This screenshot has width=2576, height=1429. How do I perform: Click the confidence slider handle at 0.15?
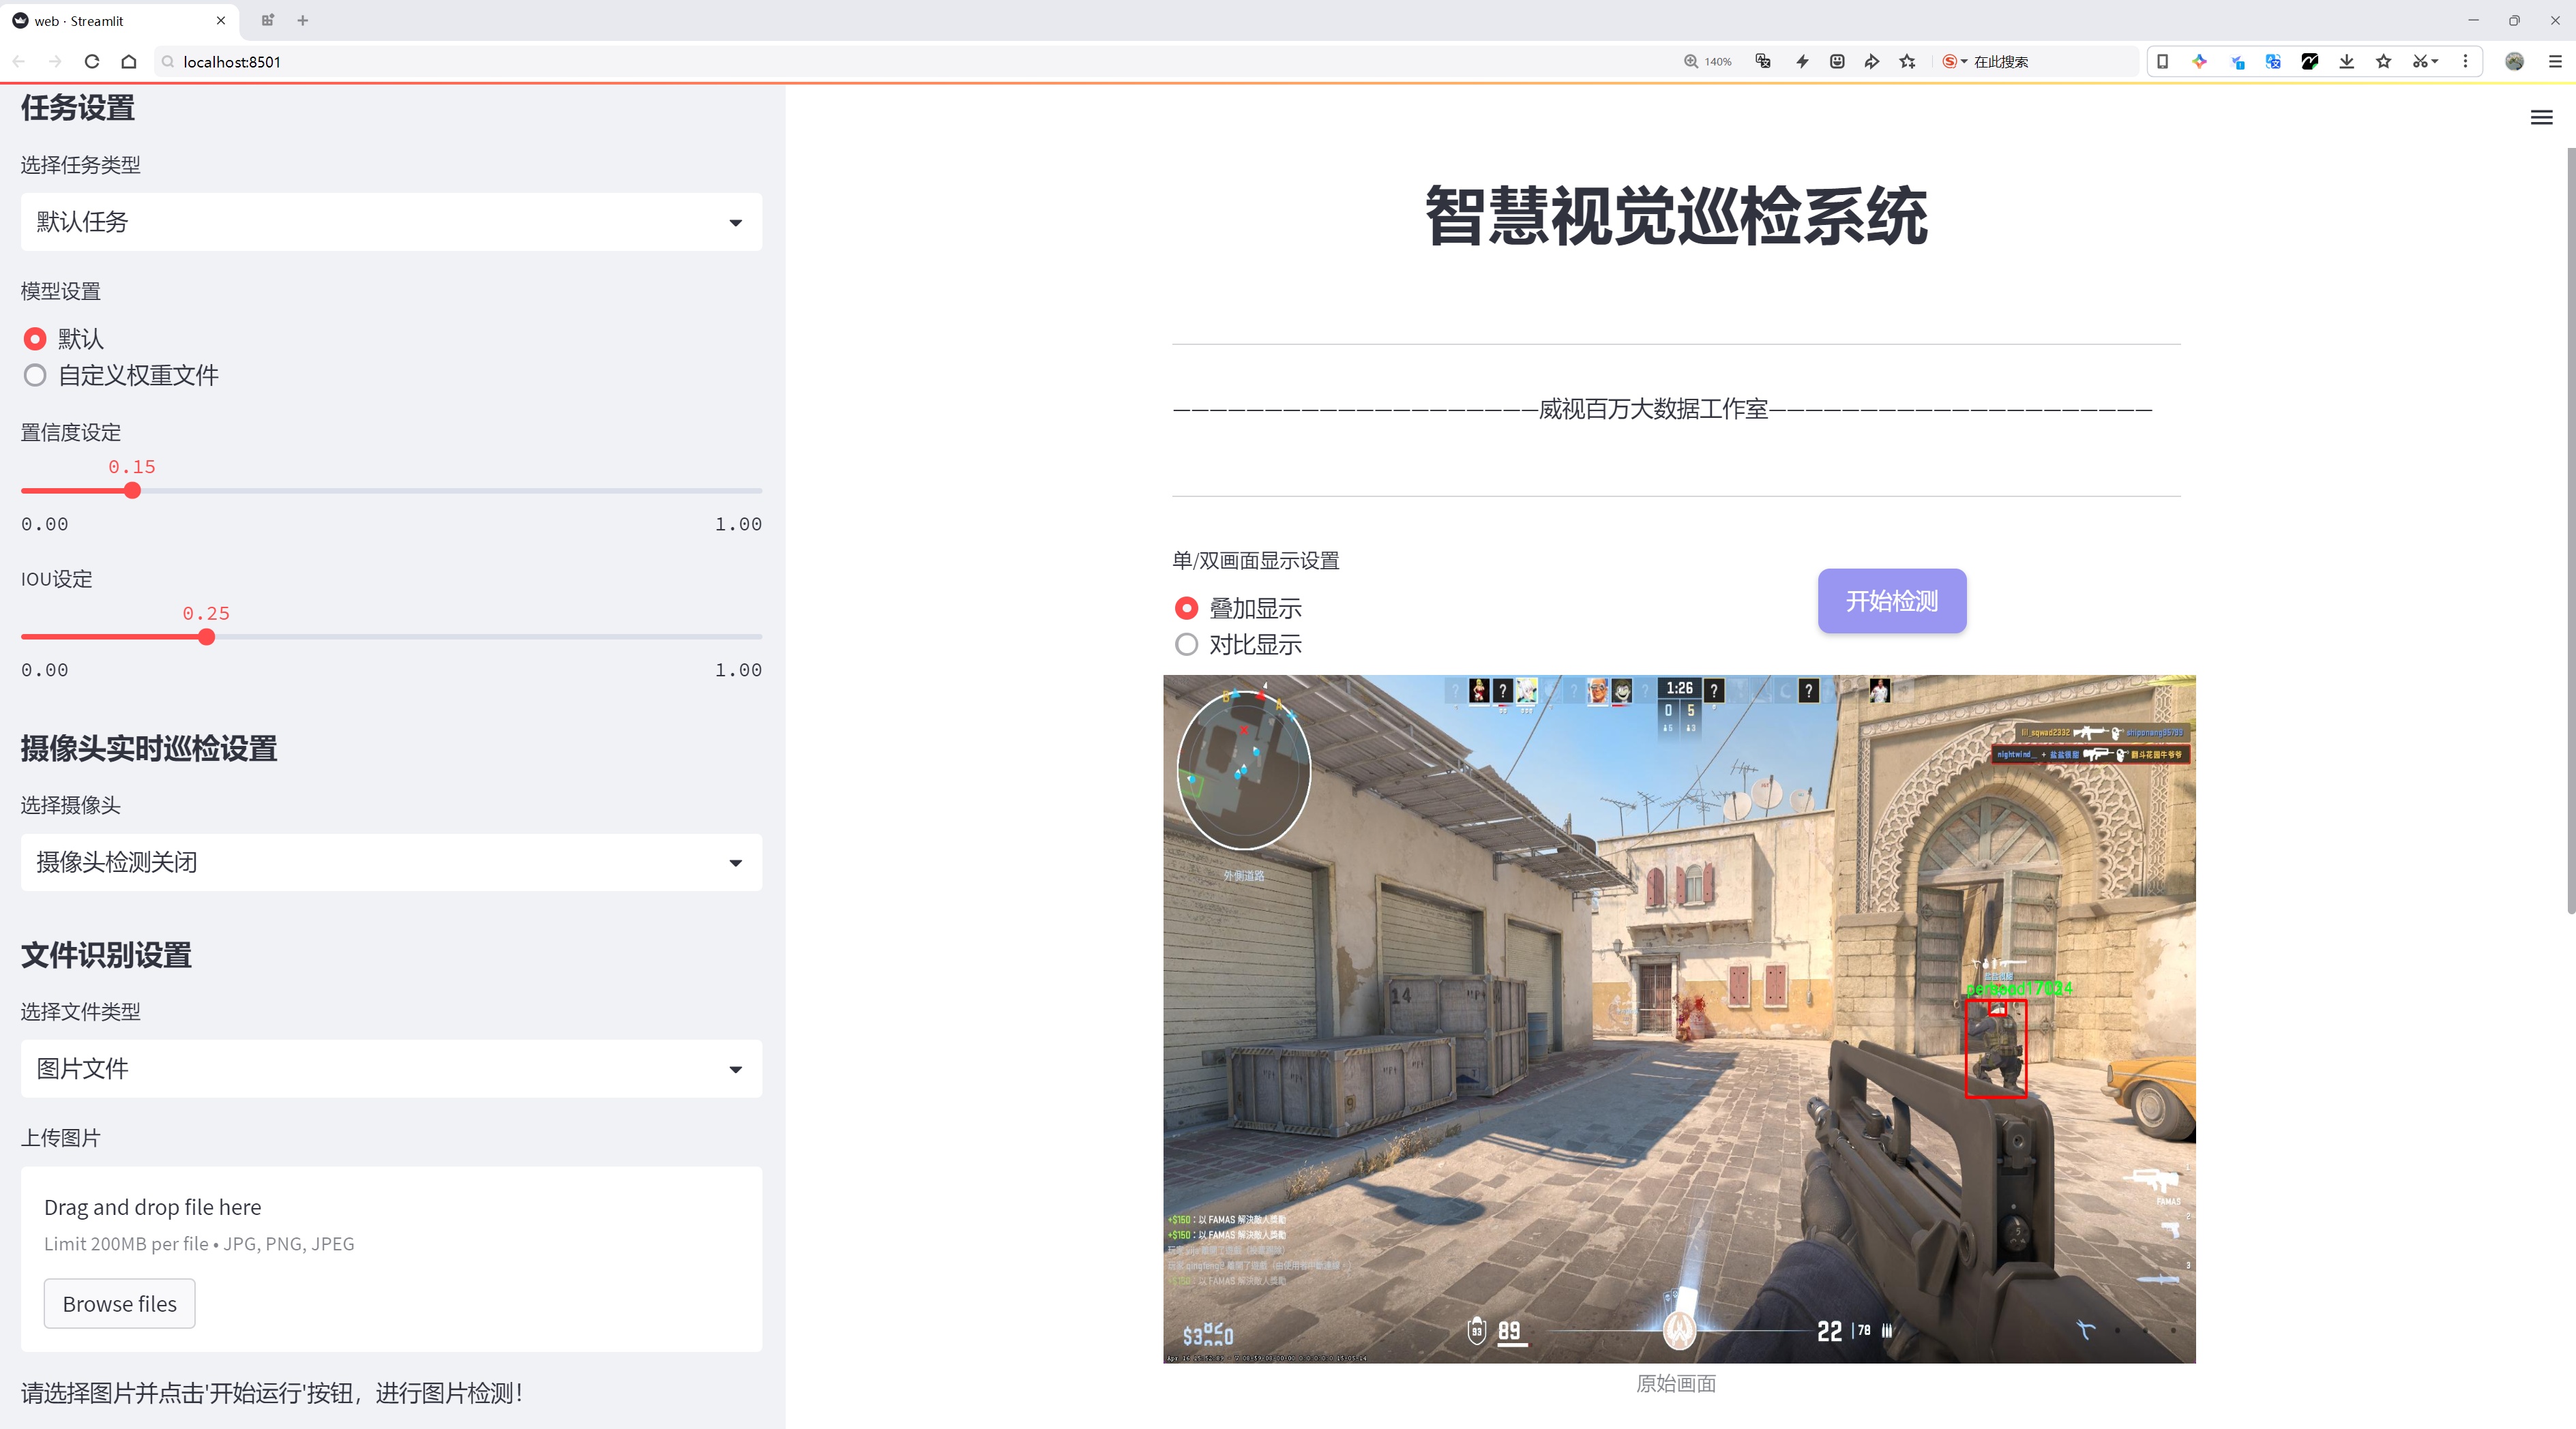point(132,491)
